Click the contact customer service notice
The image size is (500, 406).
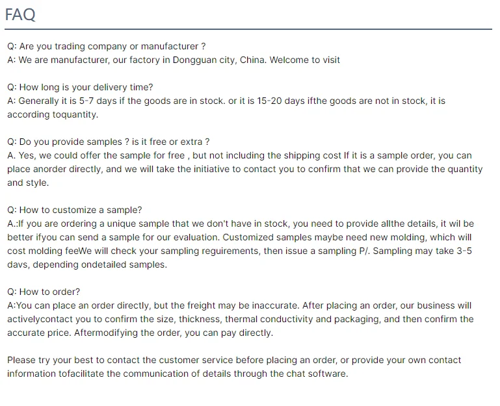pos(234,360)
